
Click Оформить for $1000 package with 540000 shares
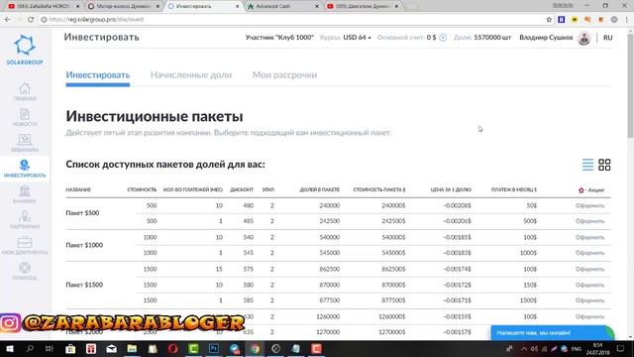589,237
